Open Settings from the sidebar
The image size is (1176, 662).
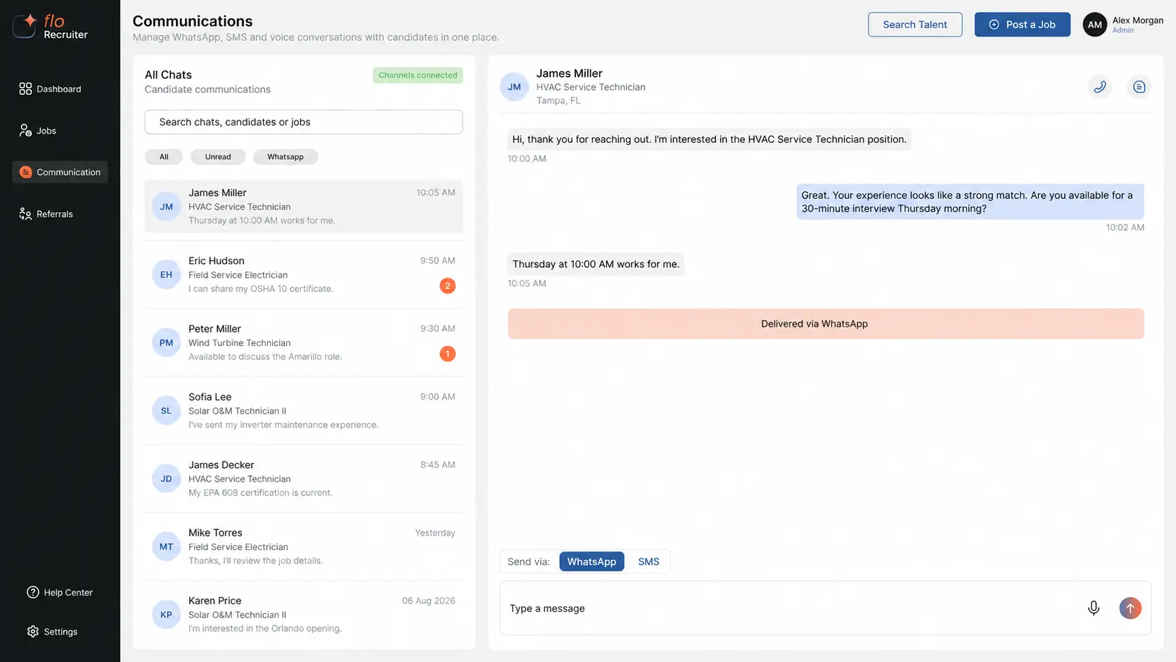point(52,632)
